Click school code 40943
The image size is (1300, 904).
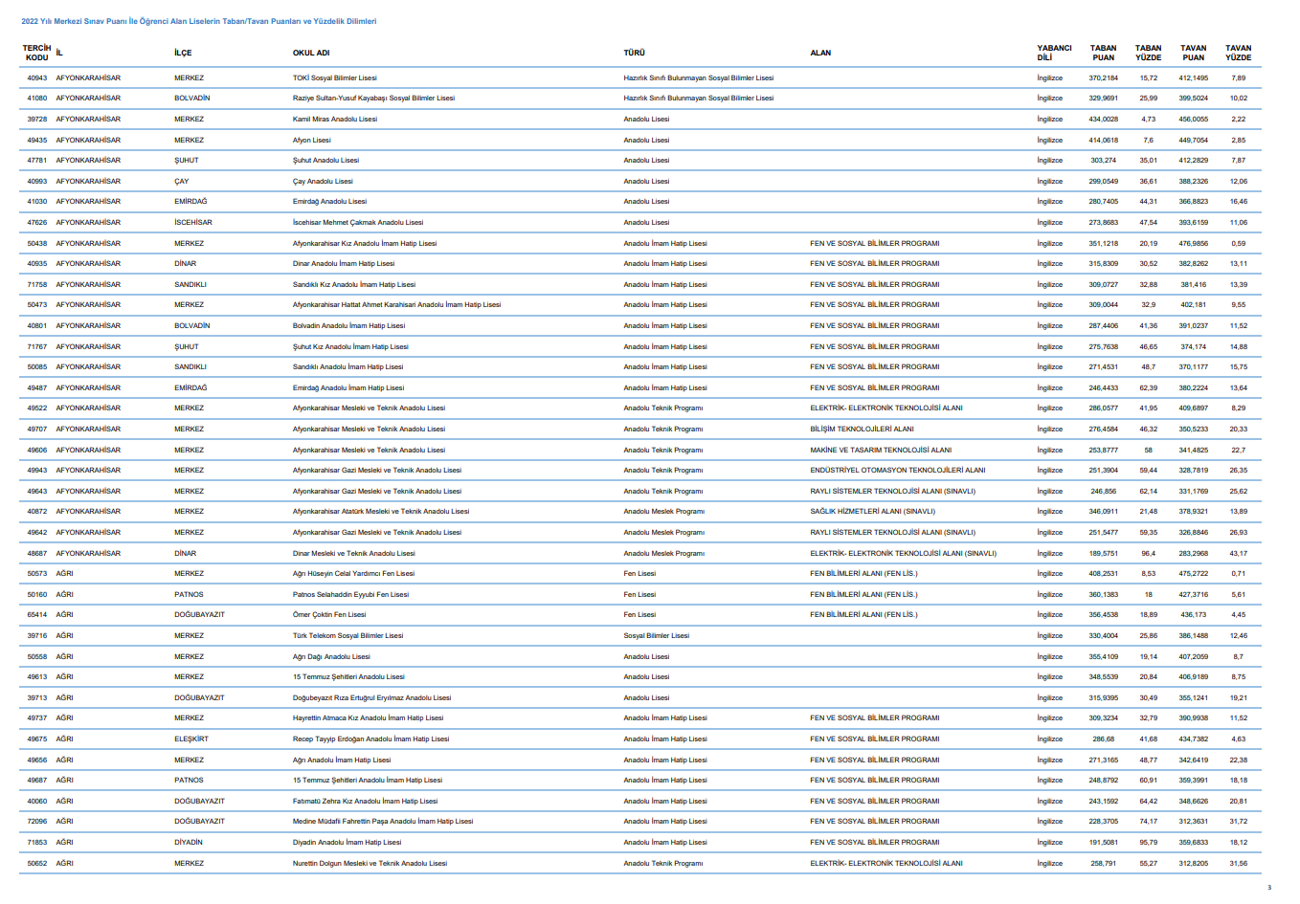coord(36,77)
